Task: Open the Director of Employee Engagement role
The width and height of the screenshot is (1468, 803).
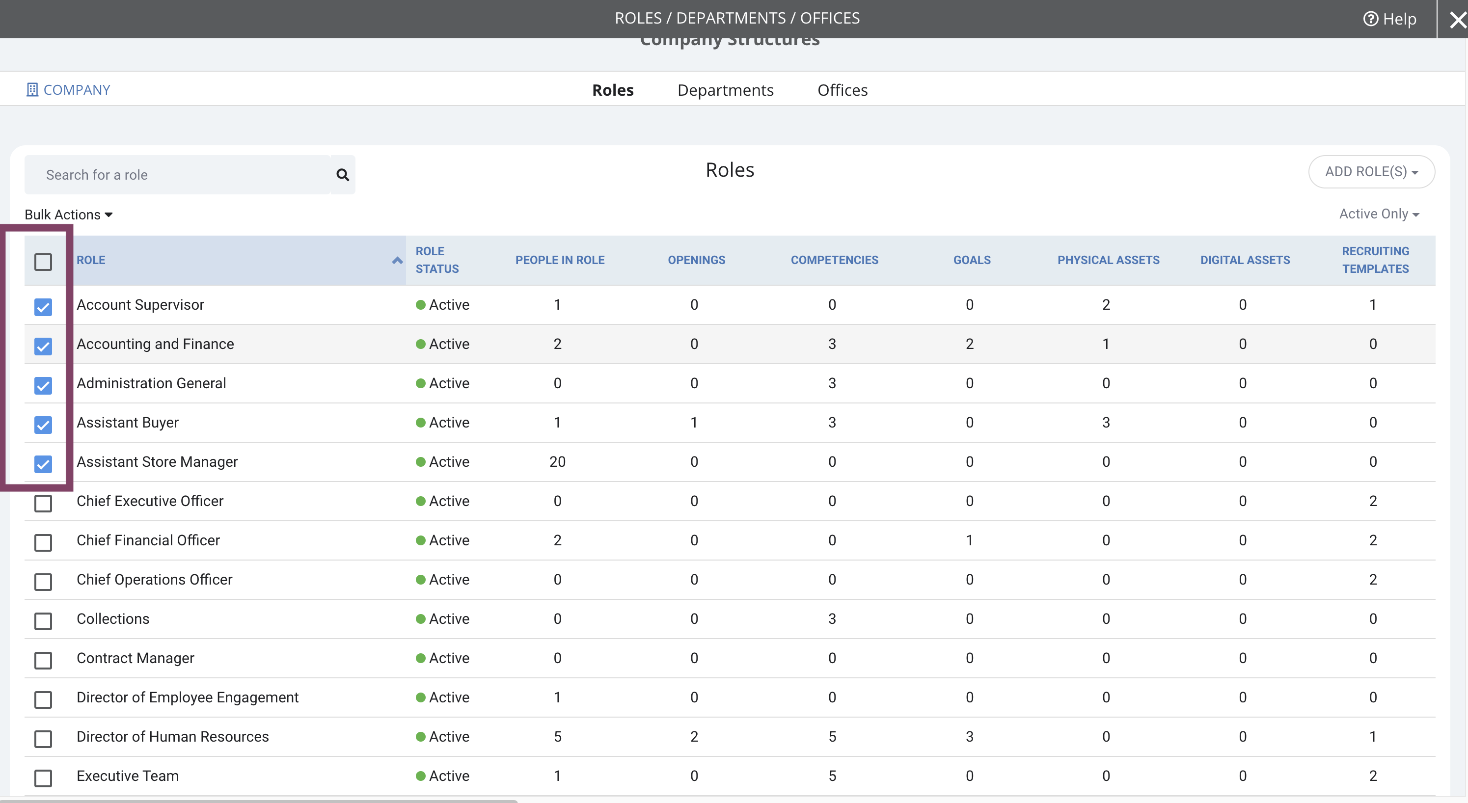Action: (188, 697)
